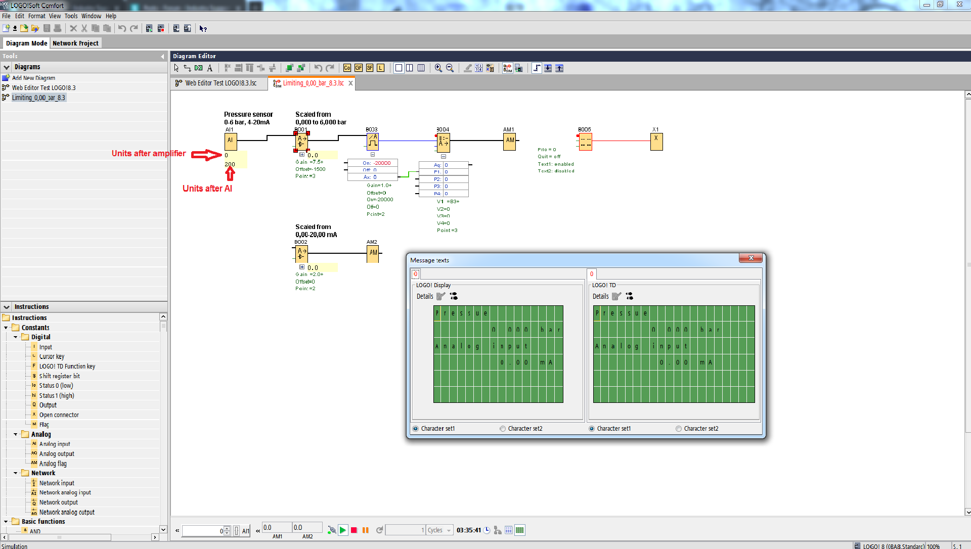
Task: Toggle the Simulation mode icon
Action: (x=507, y=68)
